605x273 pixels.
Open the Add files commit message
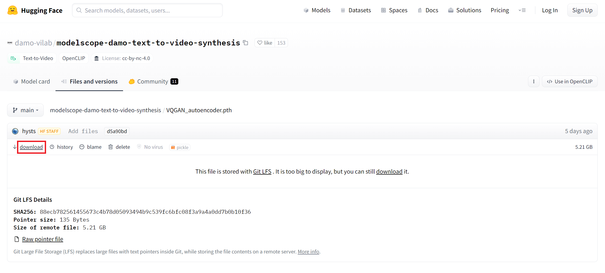(x=83, y=131)
